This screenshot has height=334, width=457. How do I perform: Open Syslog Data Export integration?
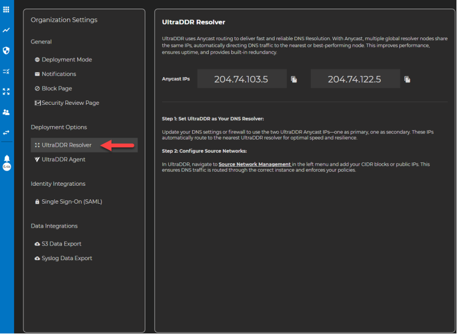point(66,258)
